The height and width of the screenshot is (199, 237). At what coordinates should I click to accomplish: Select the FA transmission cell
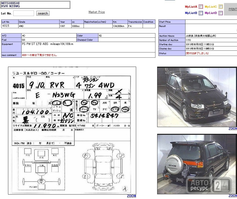pyautogui.click(x=135, y=26)
